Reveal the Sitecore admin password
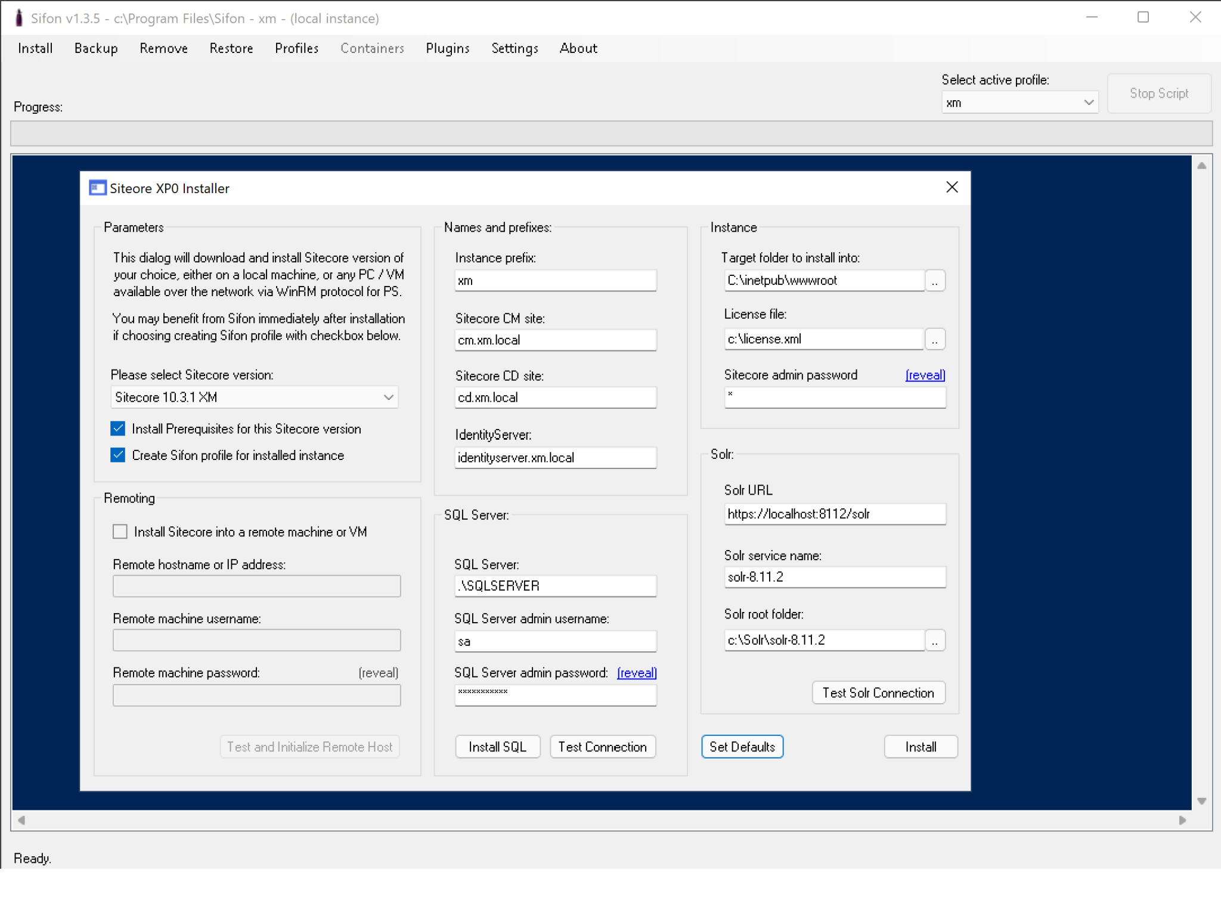1221x898 pixels. pos(925,375)
